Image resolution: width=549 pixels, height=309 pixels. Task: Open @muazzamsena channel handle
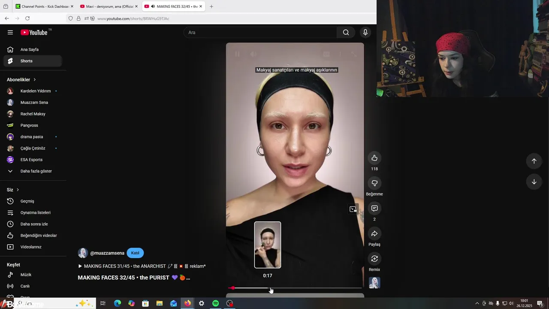point(107,253)
